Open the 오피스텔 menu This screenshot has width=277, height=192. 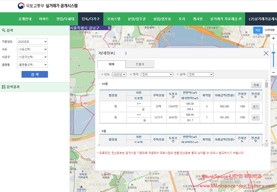coord(114,19)
